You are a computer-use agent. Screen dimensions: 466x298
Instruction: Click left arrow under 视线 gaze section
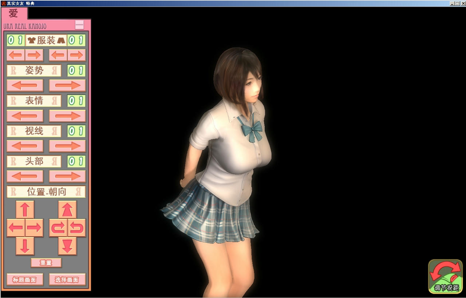(25, 146)
